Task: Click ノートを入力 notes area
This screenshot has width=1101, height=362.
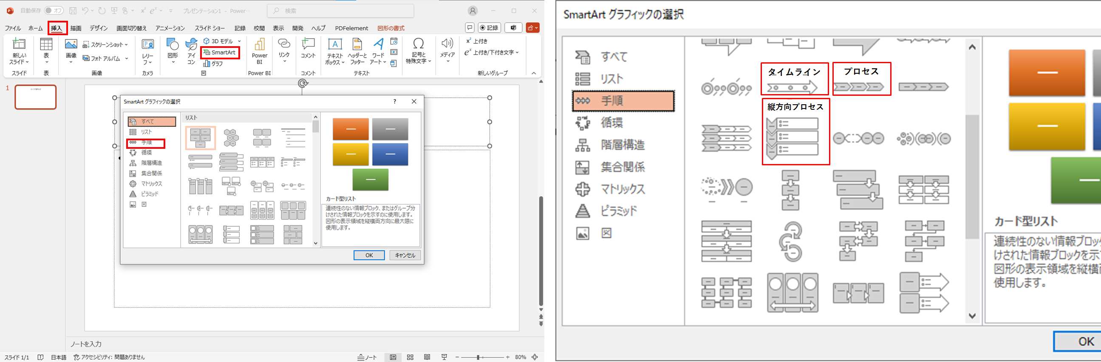Action: 85,344
